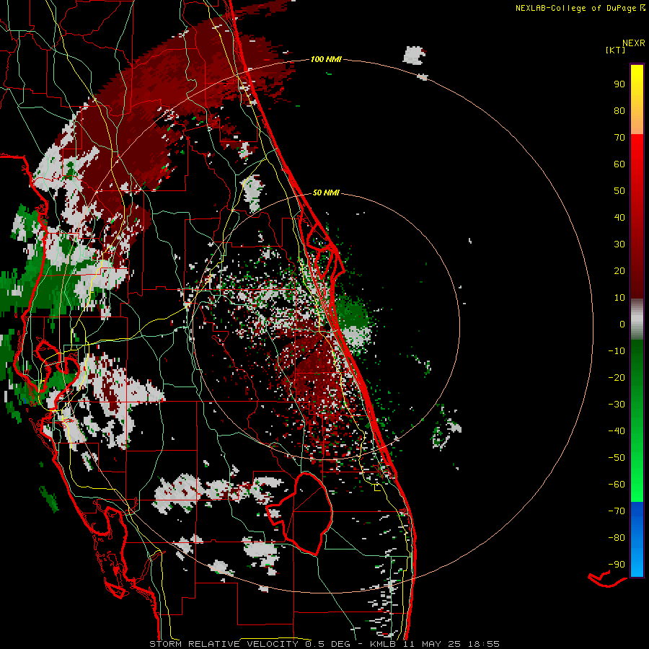Click the -10 scale label

[617, 351]
